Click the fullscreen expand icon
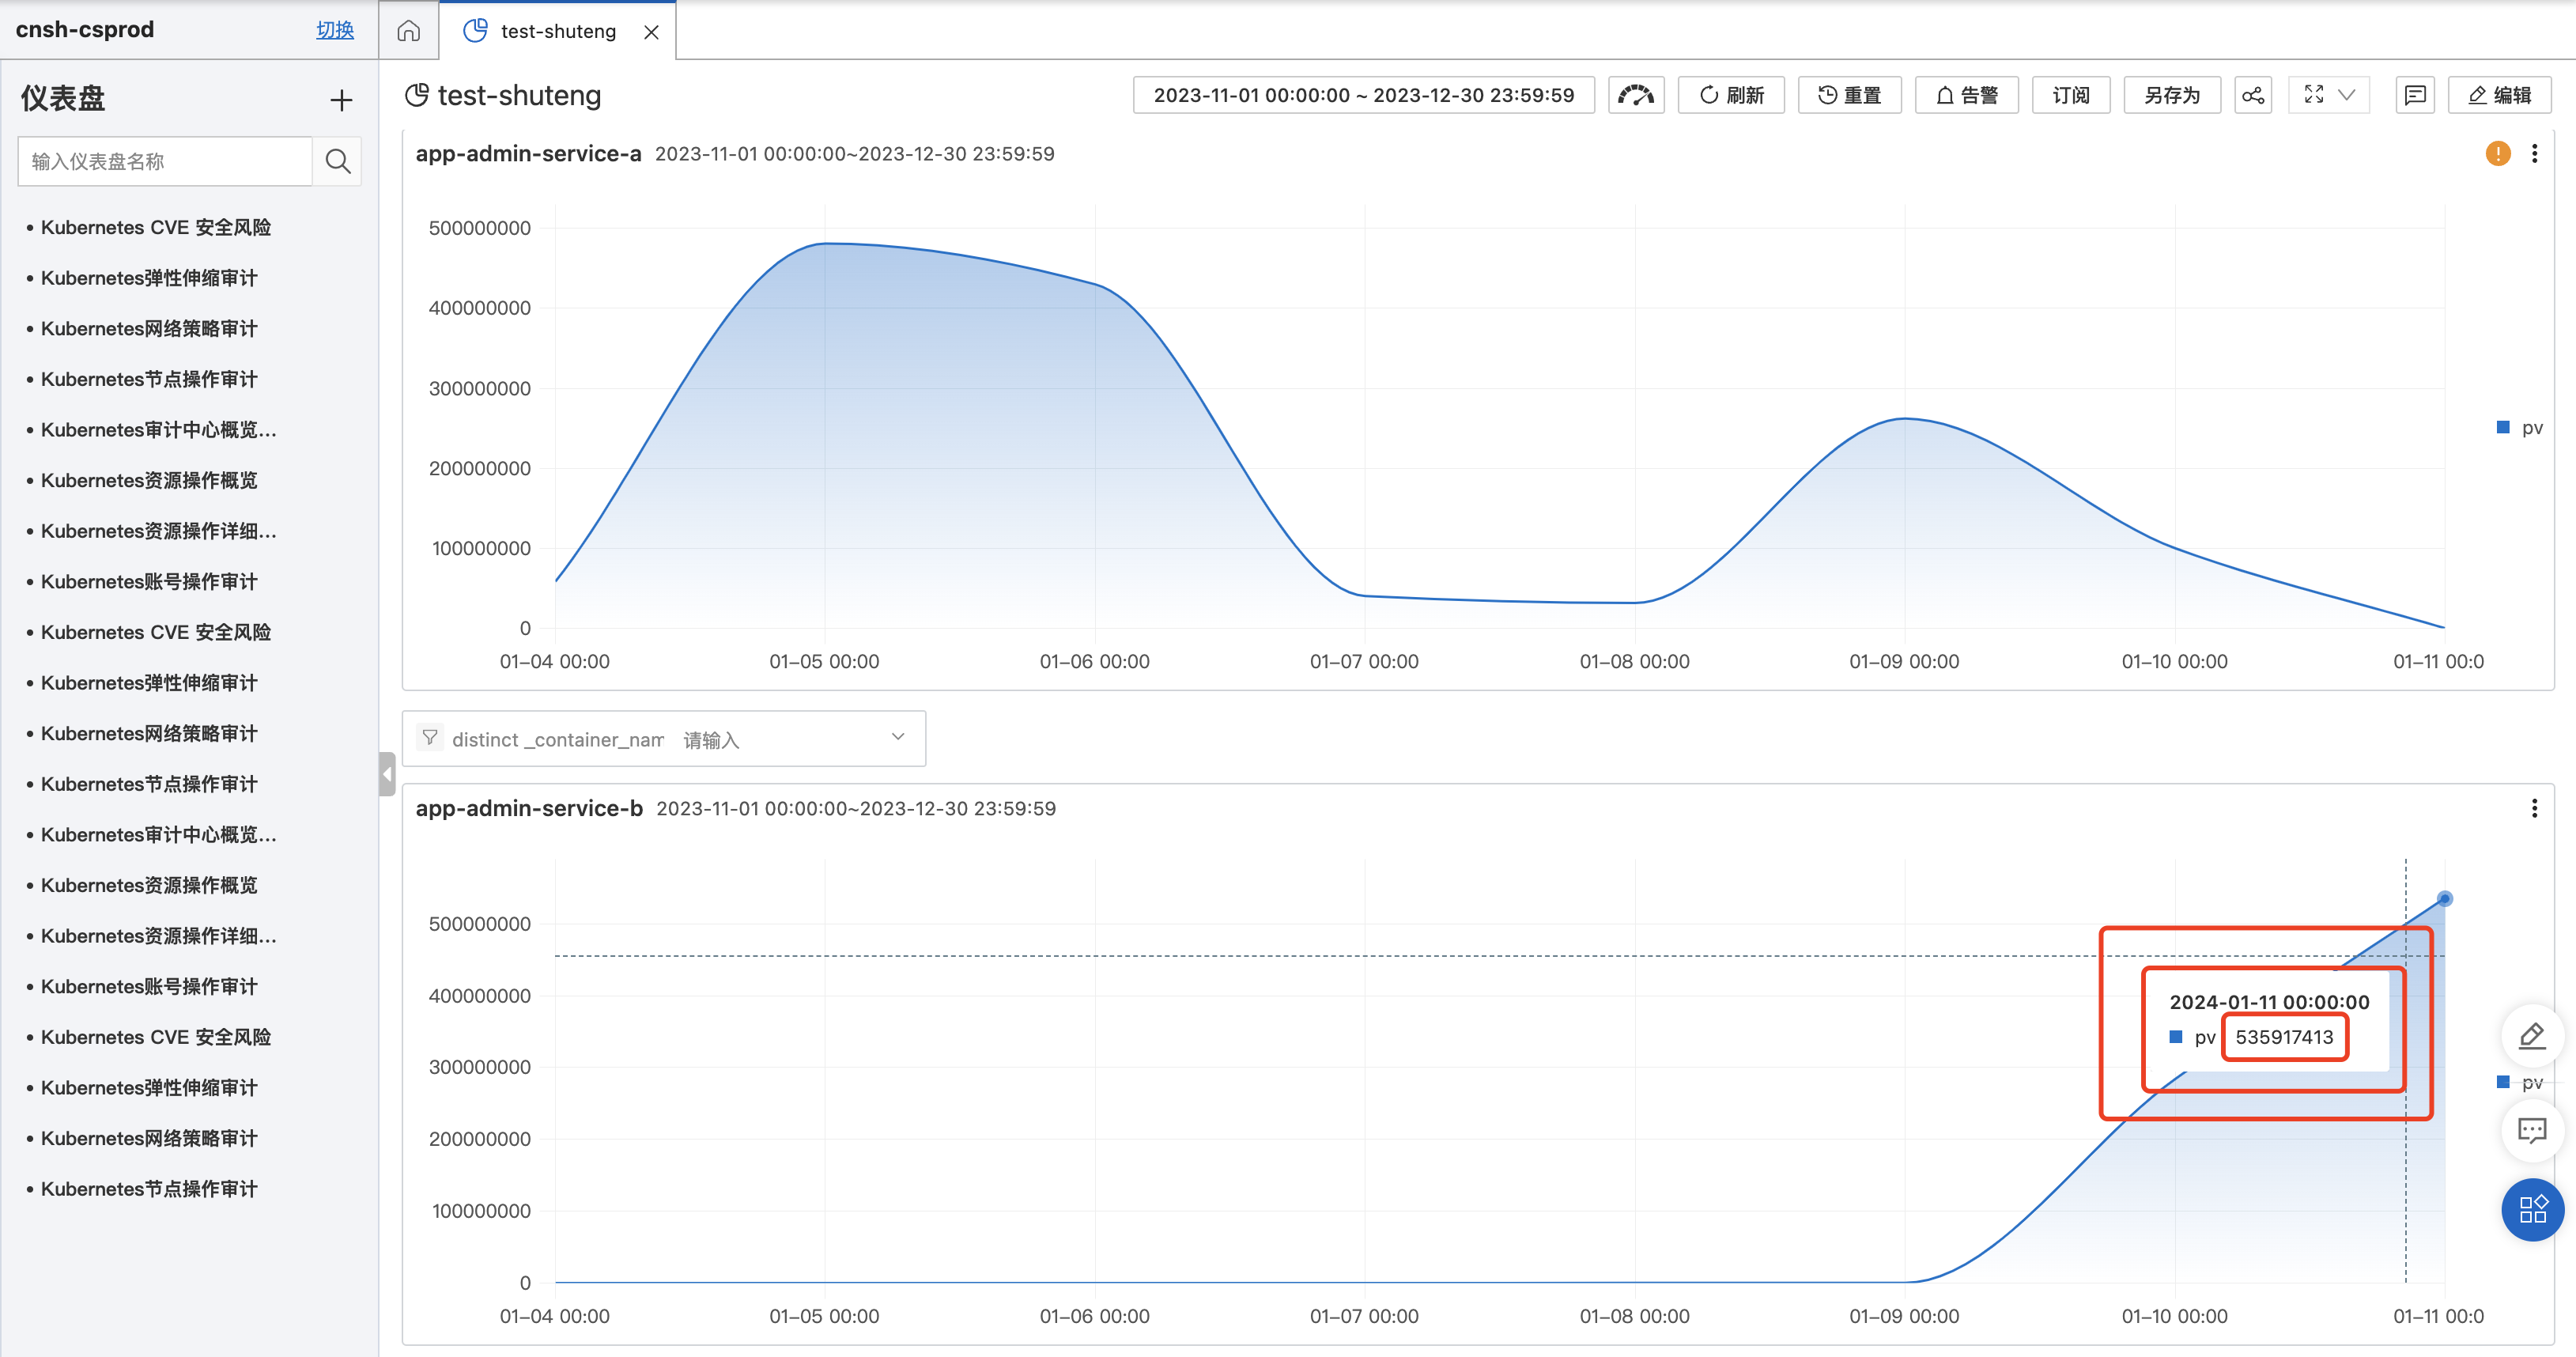Screen dimensions: 2576x1357 [x=2313, y=95]
